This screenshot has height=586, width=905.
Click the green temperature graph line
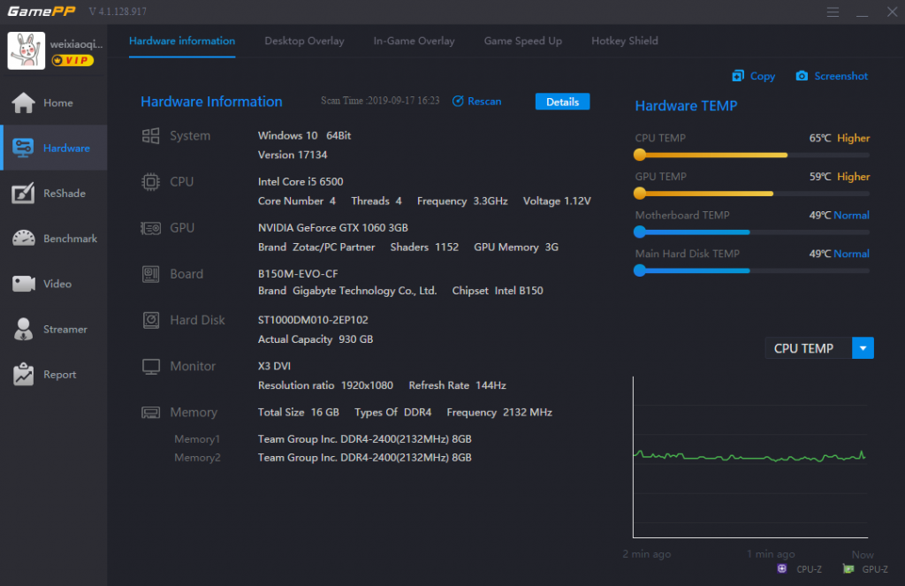pos(749,457)
